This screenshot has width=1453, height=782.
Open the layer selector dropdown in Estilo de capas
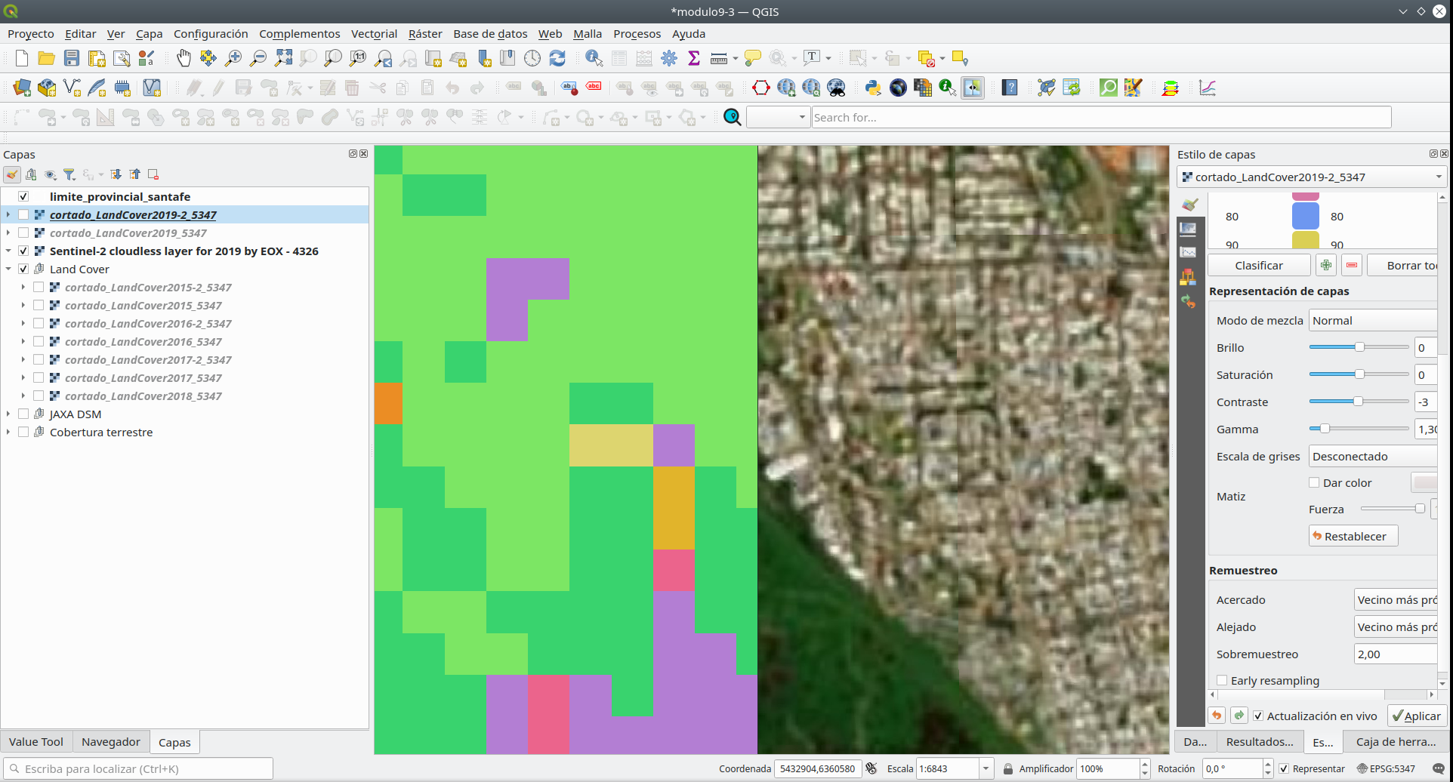[1312, 177]
